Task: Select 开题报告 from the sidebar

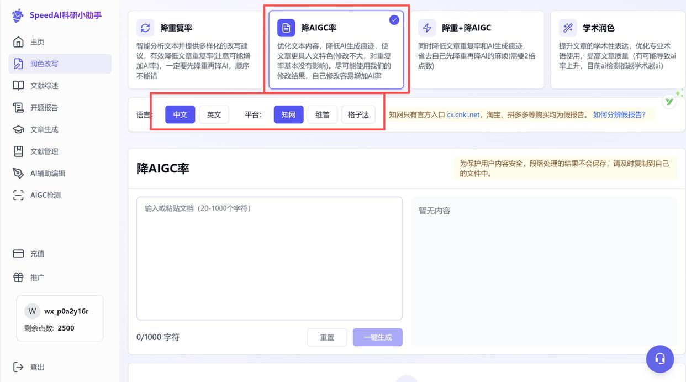Action: tap(46, 107)
